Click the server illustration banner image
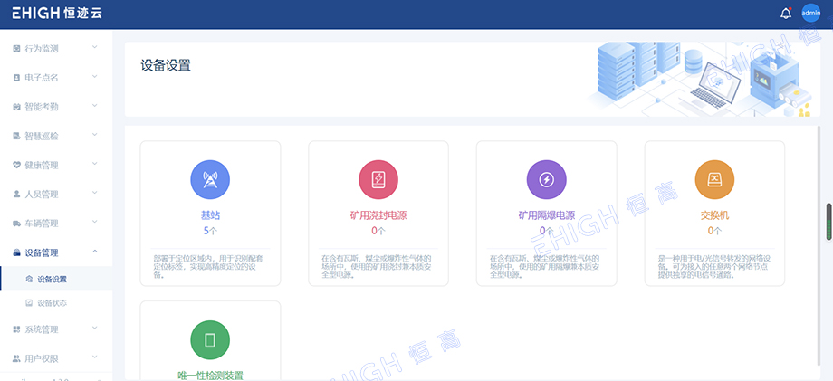The width and height of the screenshot is (833, 381). pos(700,79)
